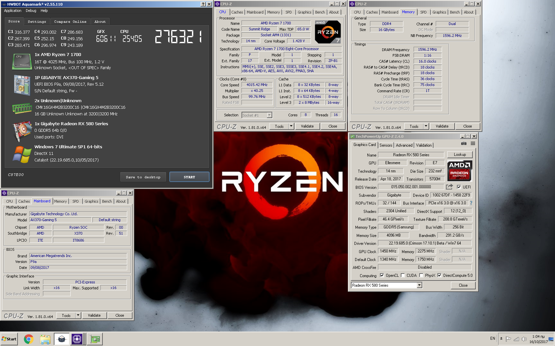Image resolution: width=555 pixels, height=346 pixels.
Task: Open the Help menu in Aquamark
Action: pyautogui.click(x=44, y=11)
